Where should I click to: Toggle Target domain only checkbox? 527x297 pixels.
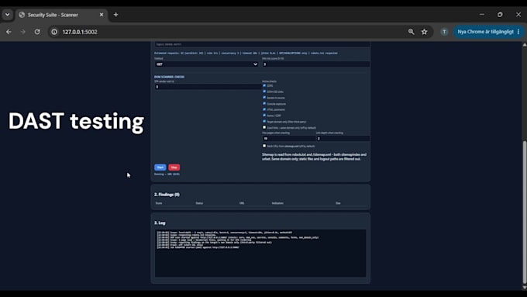coord(264,122)
